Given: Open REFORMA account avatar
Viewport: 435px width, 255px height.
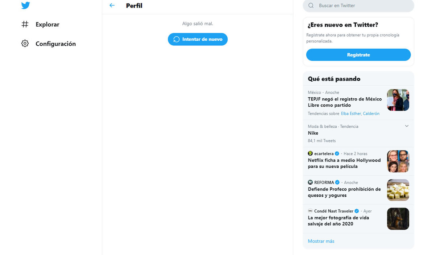Looking at the screenshot, I should (310, 182).
